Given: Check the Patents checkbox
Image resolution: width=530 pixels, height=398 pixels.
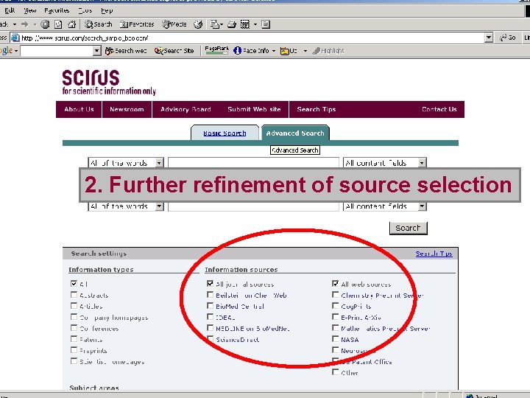Looking at the screenshot, I should click(x=74, y=339).
